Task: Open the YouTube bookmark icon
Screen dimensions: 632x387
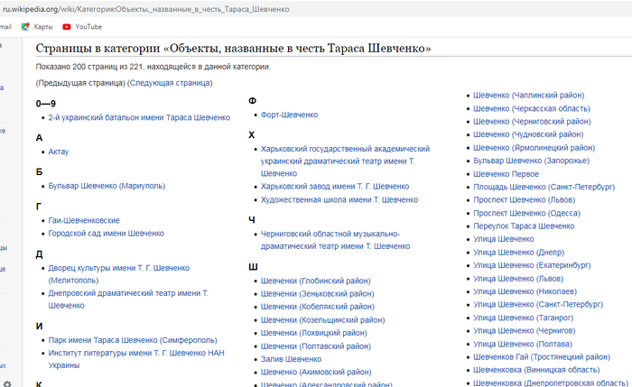Action: (67, 27)
